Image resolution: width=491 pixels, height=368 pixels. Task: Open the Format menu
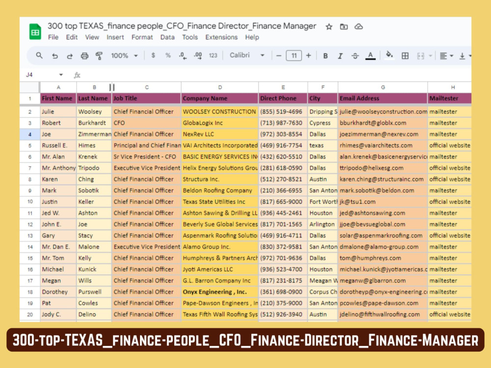[142, 37]
